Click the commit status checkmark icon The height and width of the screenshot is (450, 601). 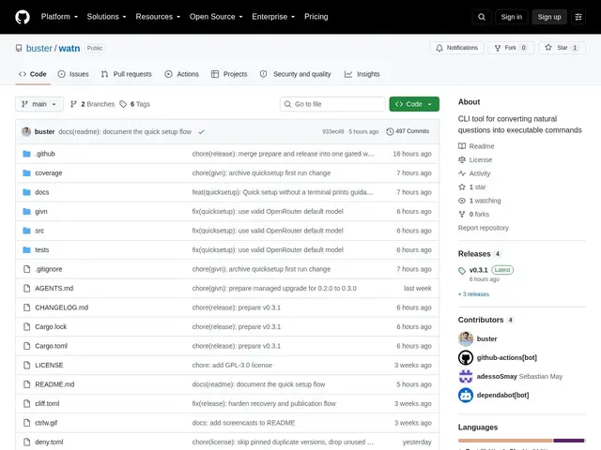[201, 131]
